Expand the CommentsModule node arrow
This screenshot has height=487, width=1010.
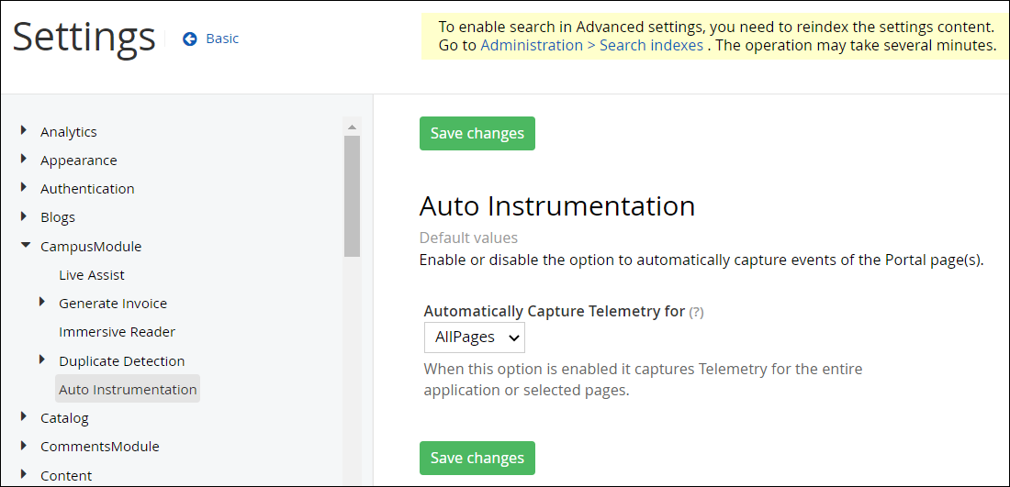click(24, 446)
